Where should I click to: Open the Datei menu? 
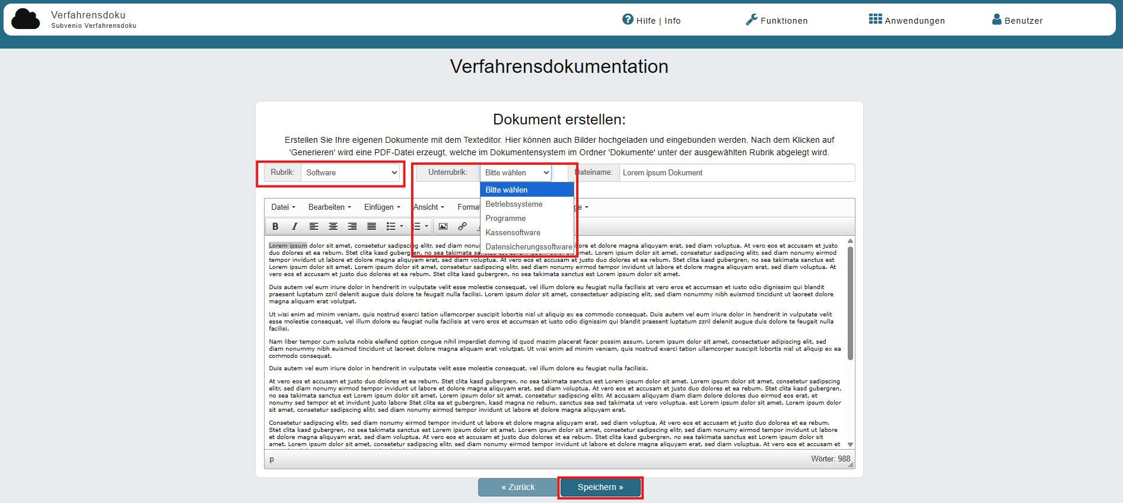283,207
